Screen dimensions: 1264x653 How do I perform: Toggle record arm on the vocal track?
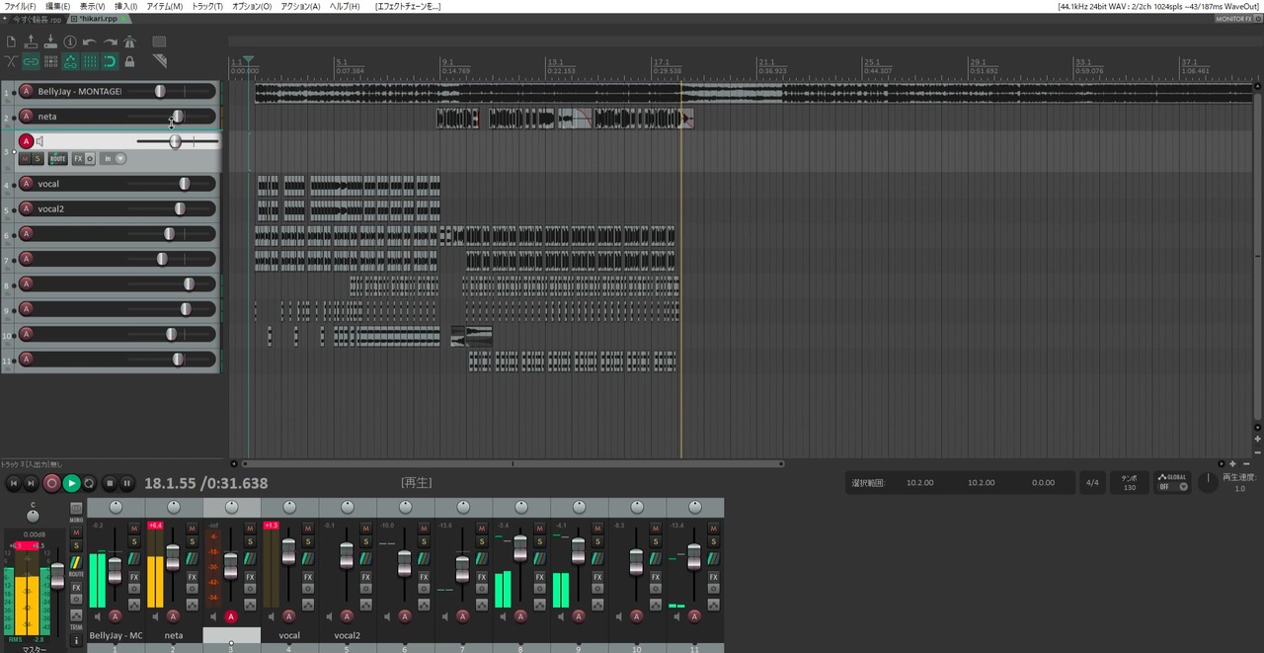27,184
